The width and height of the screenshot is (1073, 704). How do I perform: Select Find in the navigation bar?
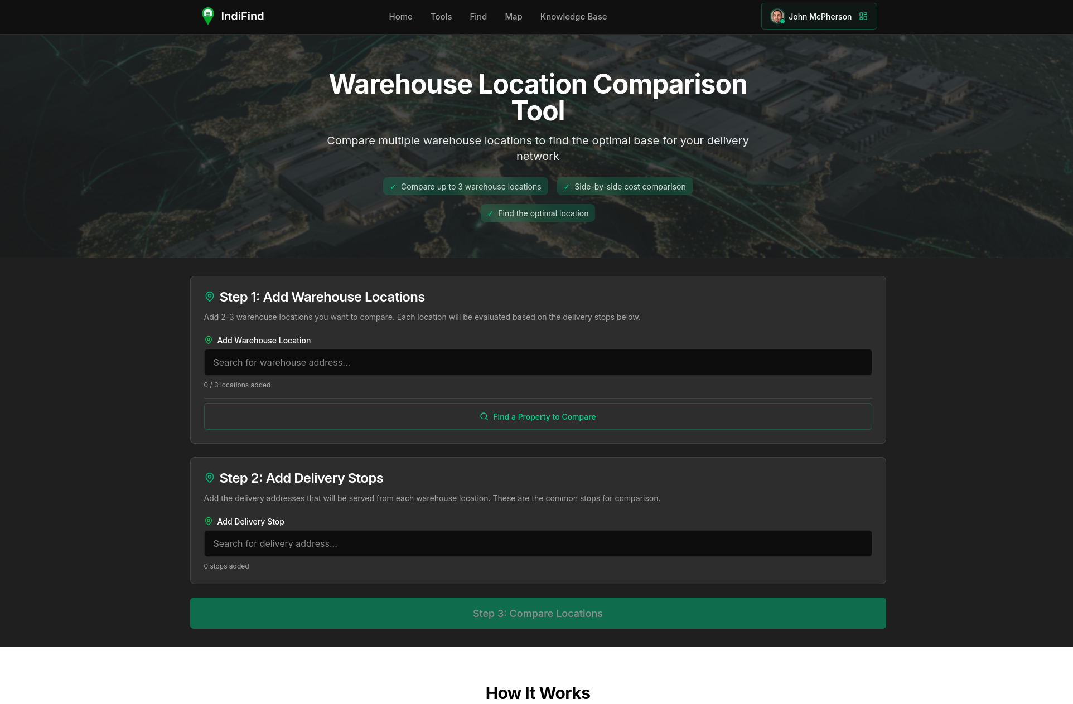click(x=478, y=16)
